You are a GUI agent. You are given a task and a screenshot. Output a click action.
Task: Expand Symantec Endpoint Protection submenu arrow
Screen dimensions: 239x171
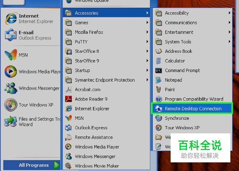(x=147, y=80)
